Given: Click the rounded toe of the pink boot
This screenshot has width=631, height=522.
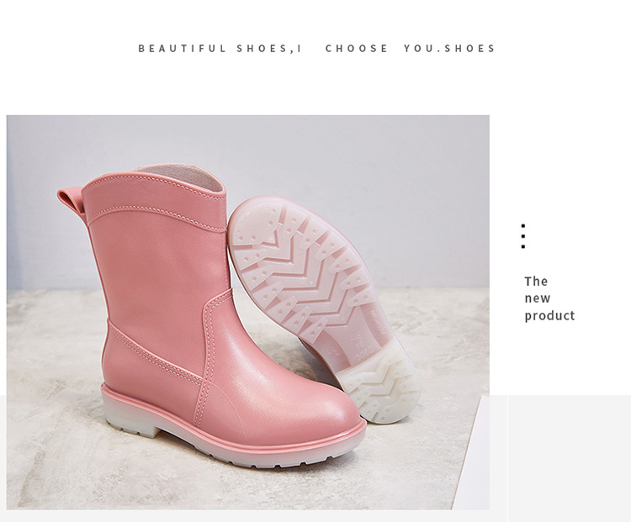Looking at the screenshot, I should 322,419.
